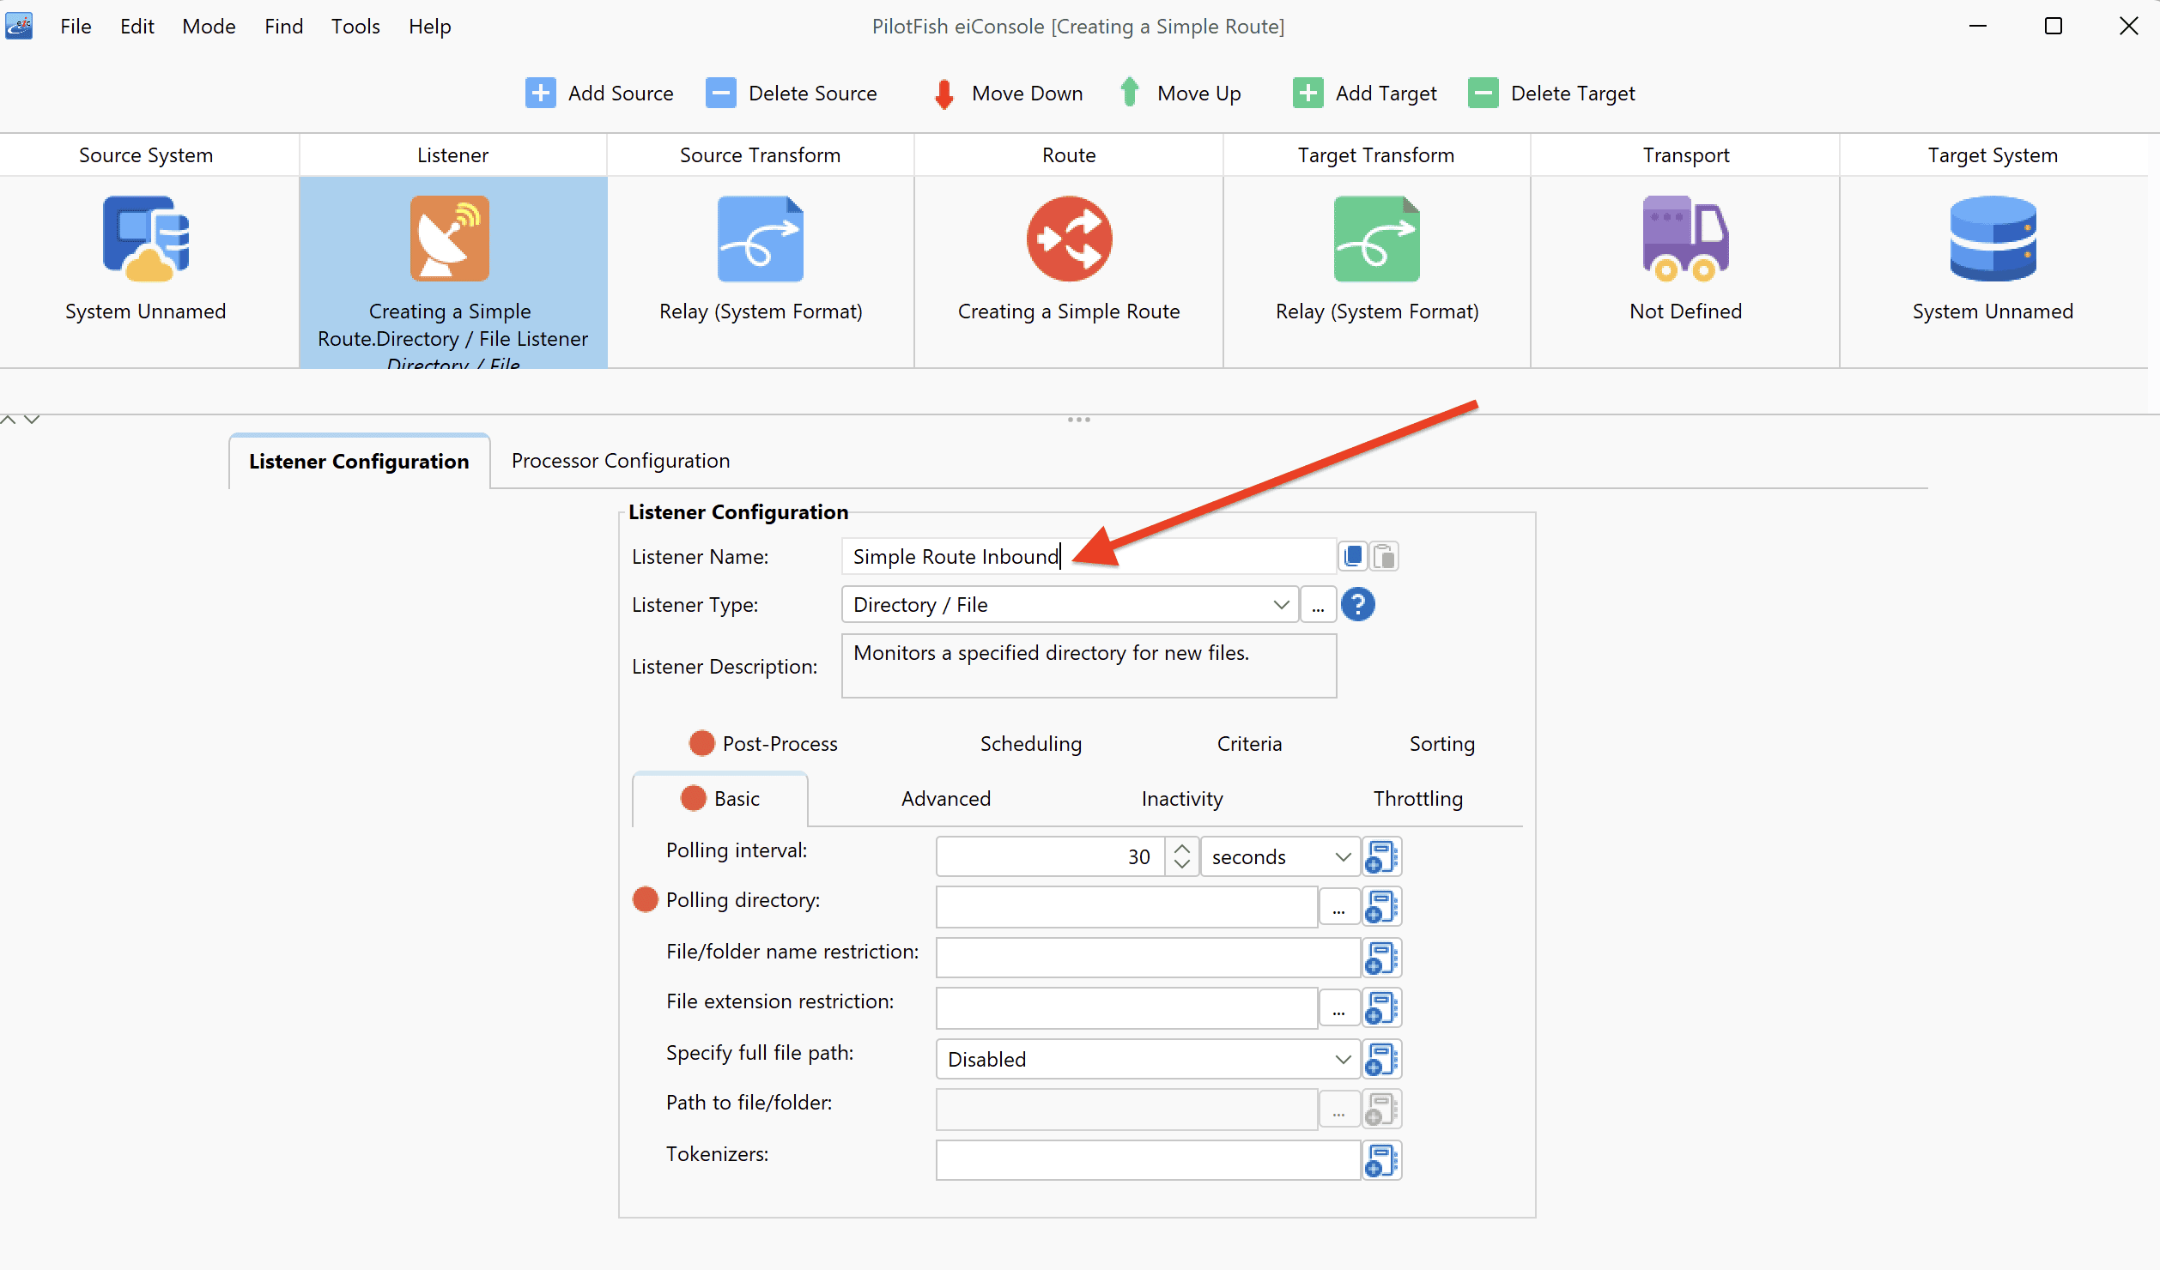Click the expression icon beside File/folder name restriction

[1381, 957]
